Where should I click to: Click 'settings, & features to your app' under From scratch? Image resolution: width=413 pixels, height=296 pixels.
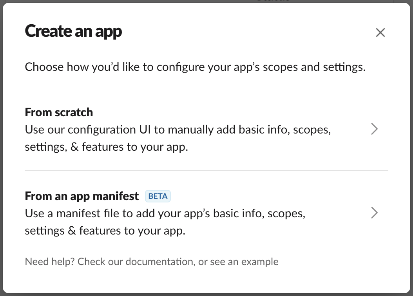(x=107, y=147)
